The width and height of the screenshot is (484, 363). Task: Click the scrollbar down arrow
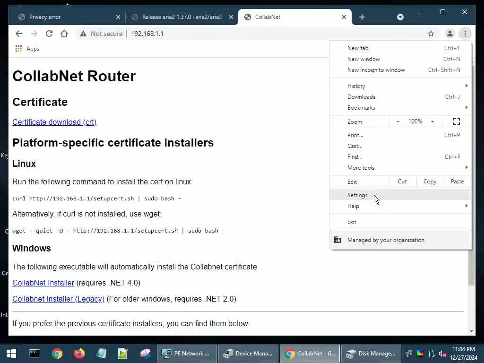(471, 331)
